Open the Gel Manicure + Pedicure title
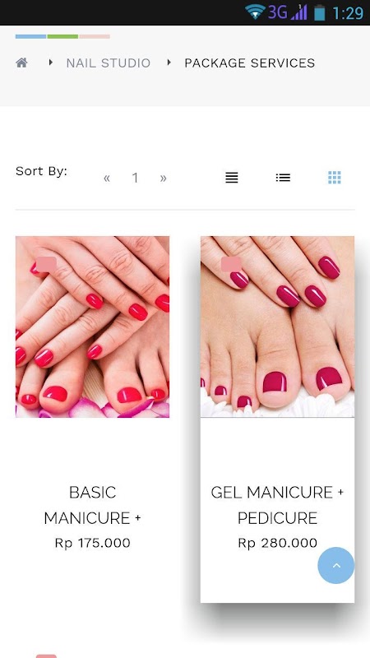The height and width of the screenshot is (658, 370). click(277, 505)
